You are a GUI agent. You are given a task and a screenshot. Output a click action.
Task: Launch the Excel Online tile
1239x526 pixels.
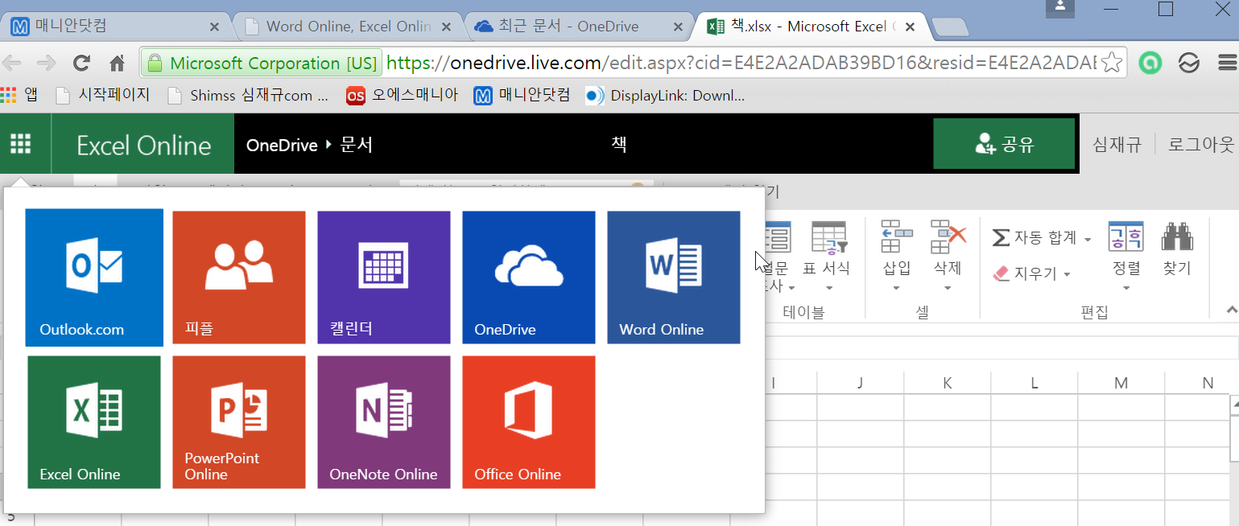tap(94, 422)
